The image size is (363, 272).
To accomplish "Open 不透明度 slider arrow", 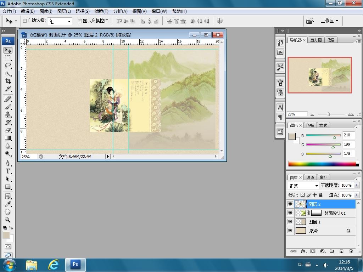I will point(357,185).
